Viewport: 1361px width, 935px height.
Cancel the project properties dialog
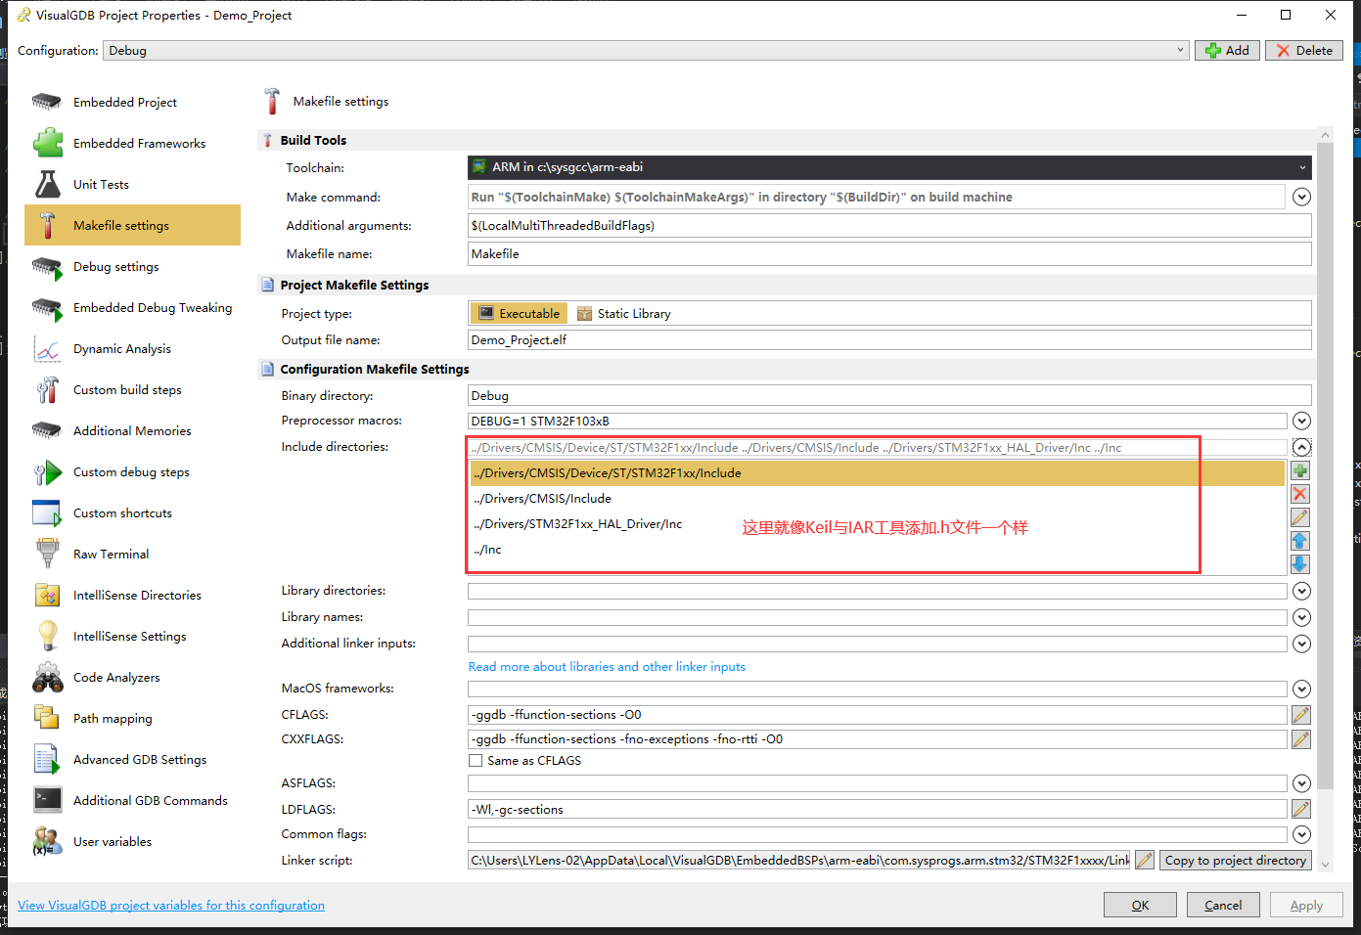pos(1223,905)
